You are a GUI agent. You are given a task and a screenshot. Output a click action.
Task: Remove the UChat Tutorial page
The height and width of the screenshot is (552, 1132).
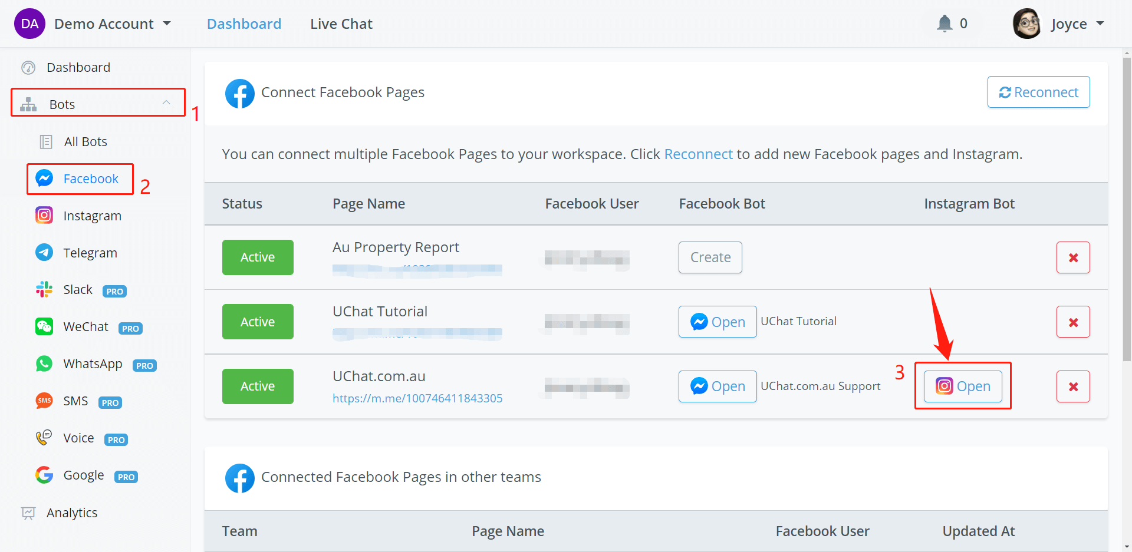1073,322
